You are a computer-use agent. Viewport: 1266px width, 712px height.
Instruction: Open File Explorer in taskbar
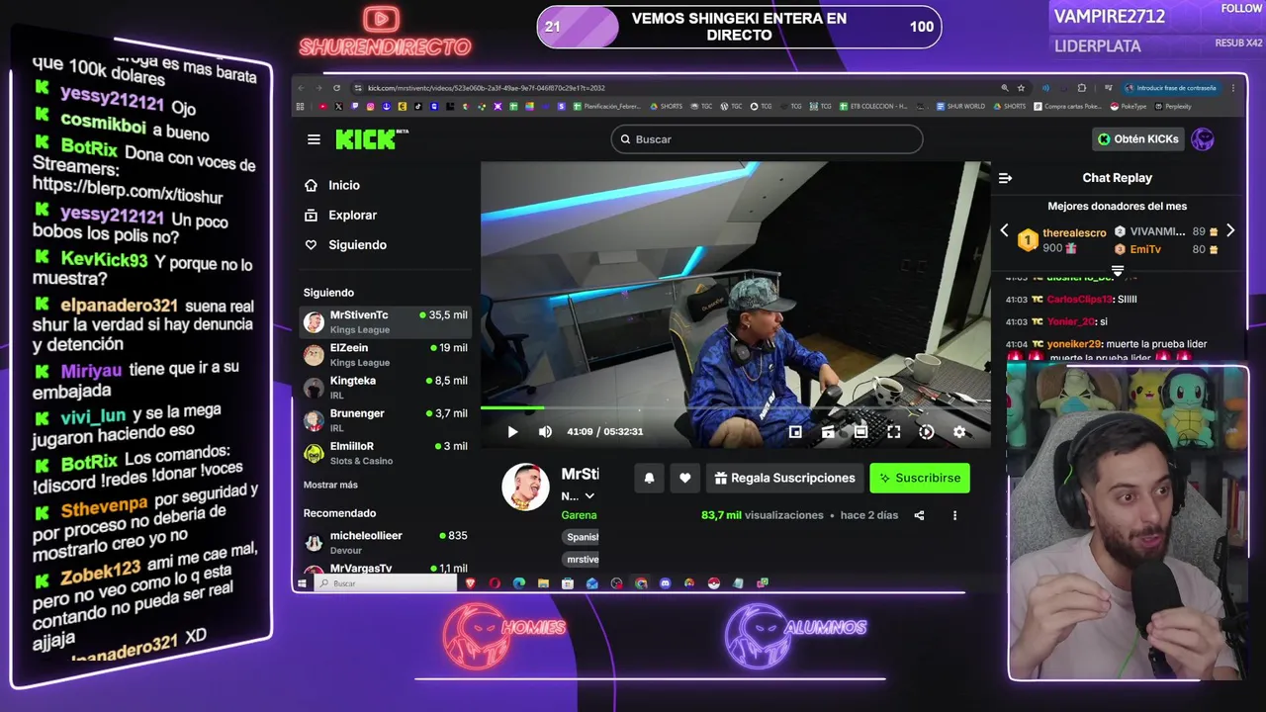543,583
